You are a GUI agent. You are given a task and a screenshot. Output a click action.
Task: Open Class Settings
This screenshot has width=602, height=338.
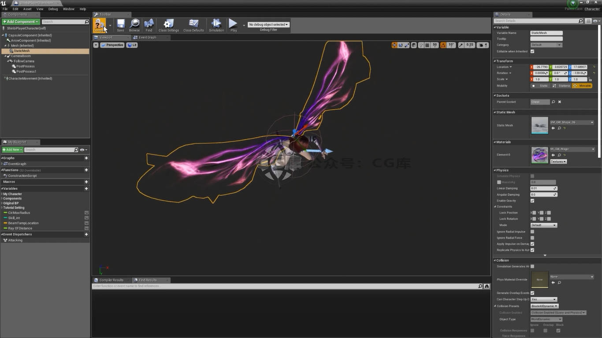(x=169, y=25)
